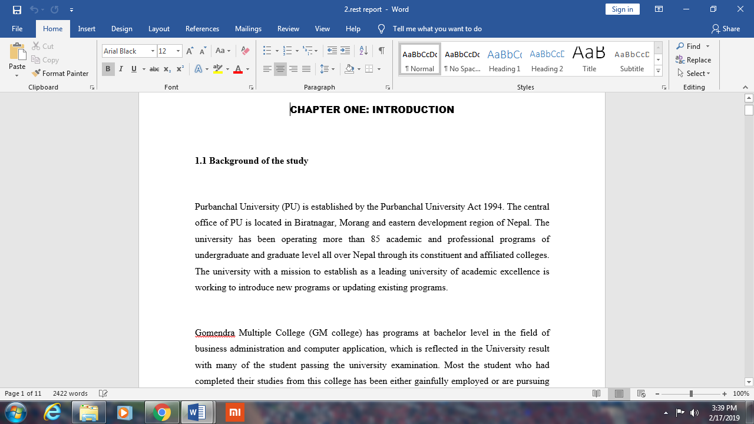Open the font size dropdown

tap(177, 51)
